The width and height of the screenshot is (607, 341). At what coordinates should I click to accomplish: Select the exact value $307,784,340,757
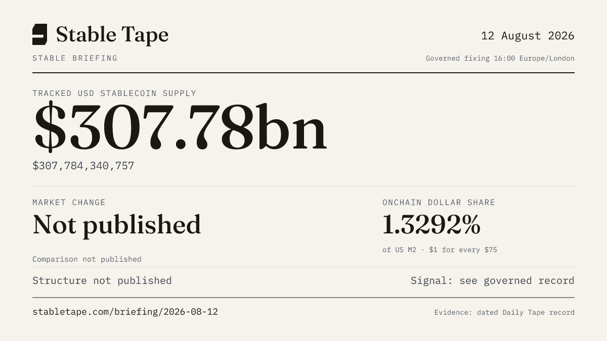tap(83, 166)
